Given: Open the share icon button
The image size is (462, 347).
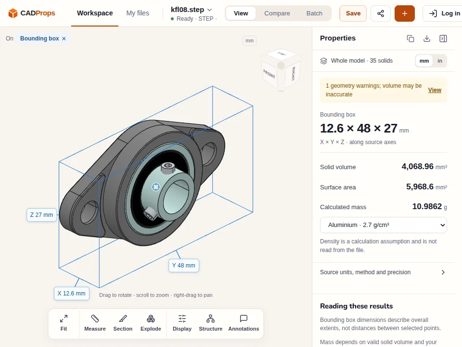Looking at the screenshot, I should 381,13.
